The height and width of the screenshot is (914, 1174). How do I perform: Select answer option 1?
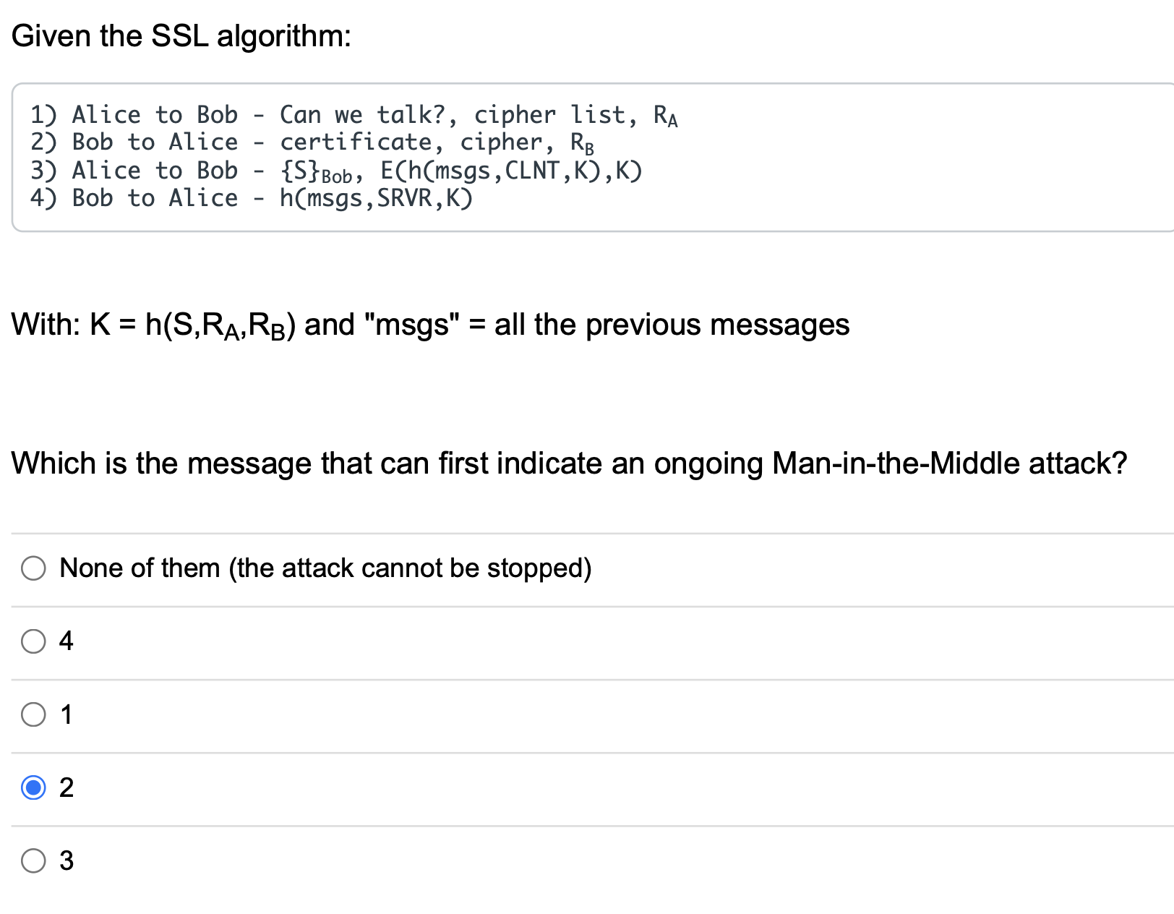click(32, 715)
